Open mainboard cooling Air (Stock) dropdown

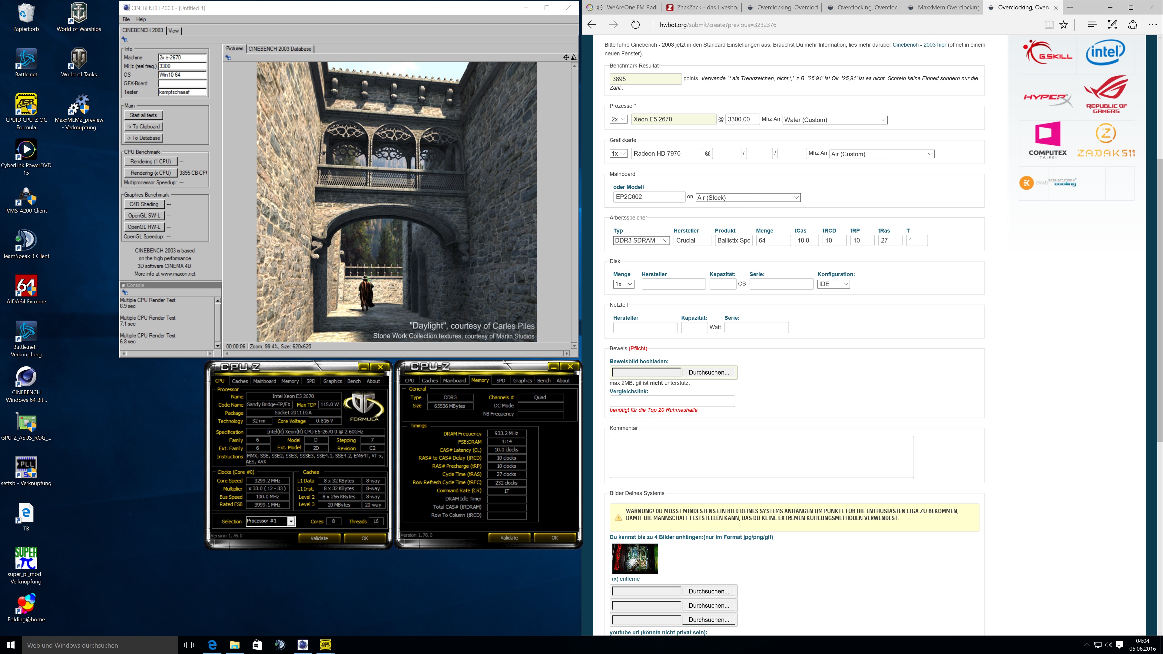pos(748,197)
